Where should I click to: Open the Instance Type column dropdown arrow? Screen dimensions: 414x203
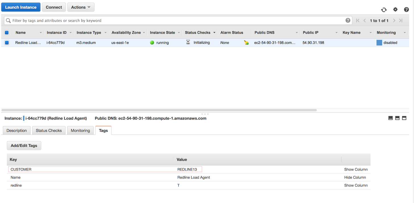pos(105,33)
